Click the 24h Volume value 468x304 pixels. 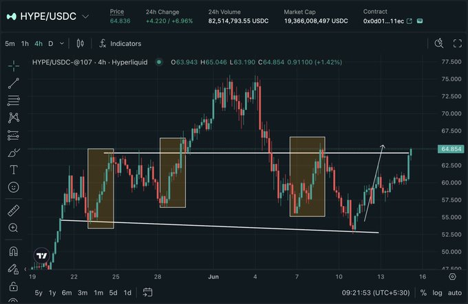point(238,21)
